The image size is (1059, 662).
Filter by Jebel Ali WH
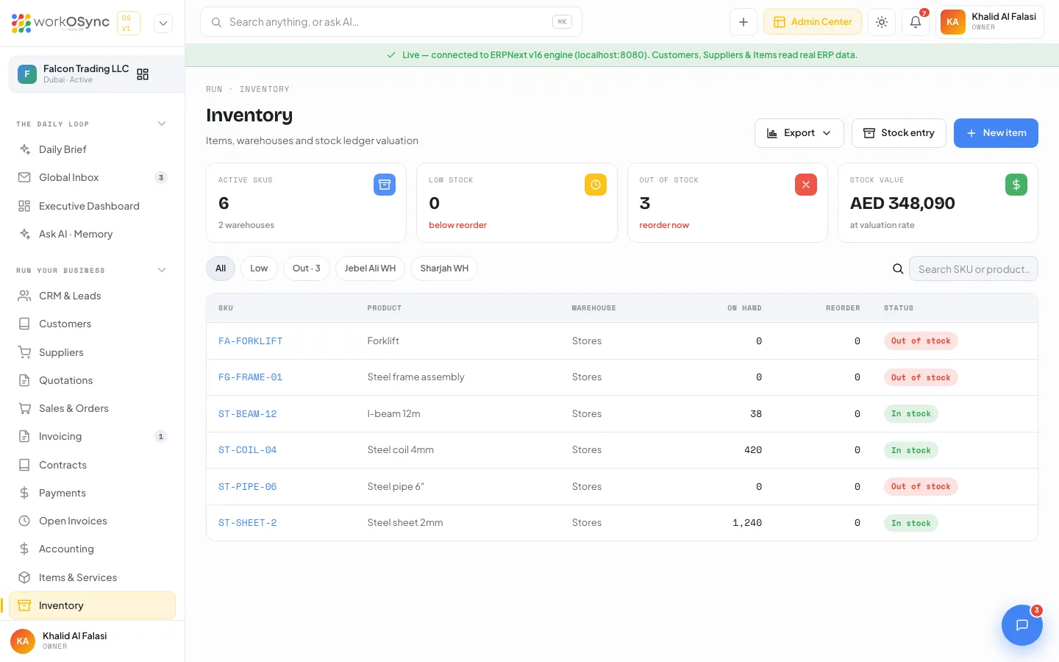point(370,268)
